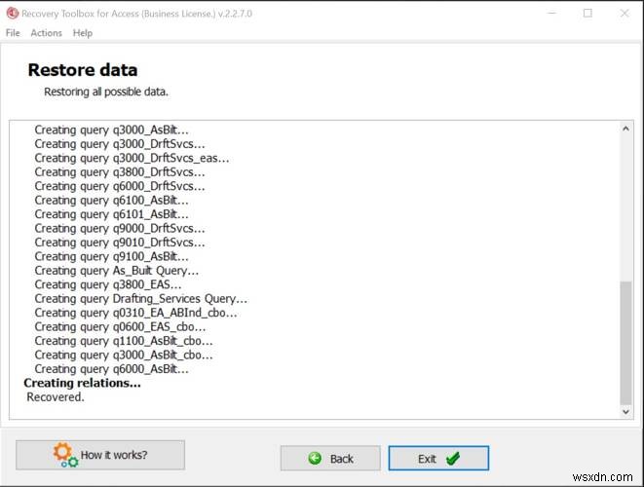The height and width of the screenshot is (487, 644).
Task: Select log line 'Creating query q3000_AsBilt_cbo...'
Action: (x=124, y=355)
